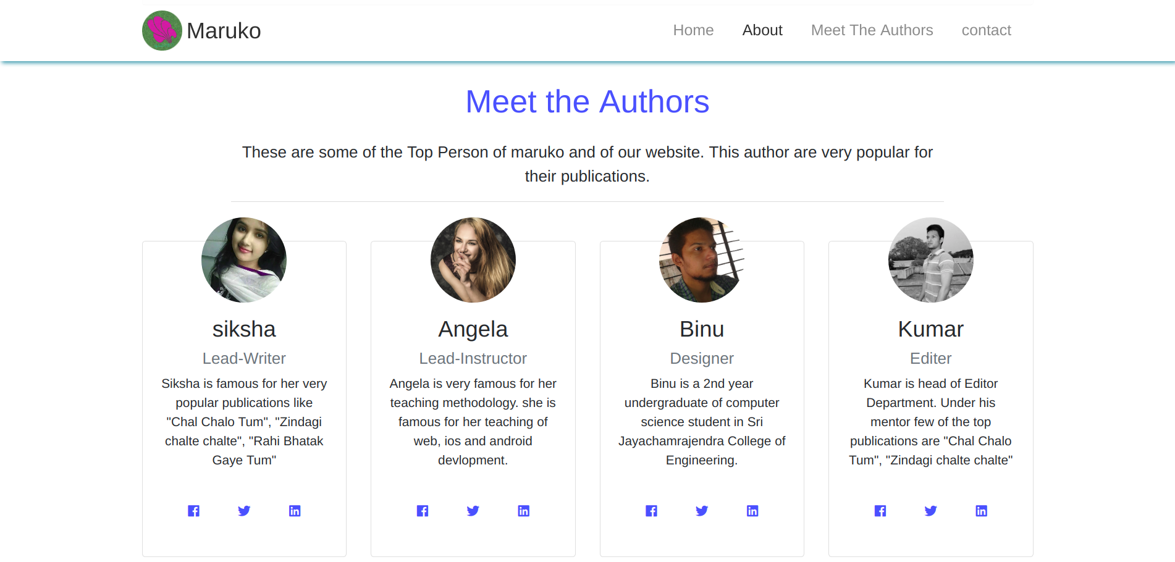The image size is (1175, 562).
Task: Click siksha's round profile photo
Action: 244,260
